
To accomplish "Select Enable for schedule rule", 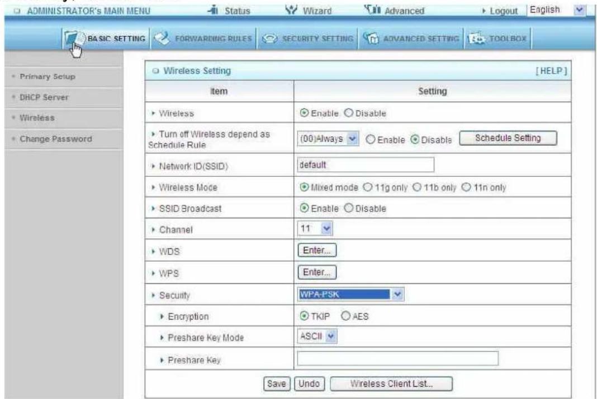I will [371, 140].
